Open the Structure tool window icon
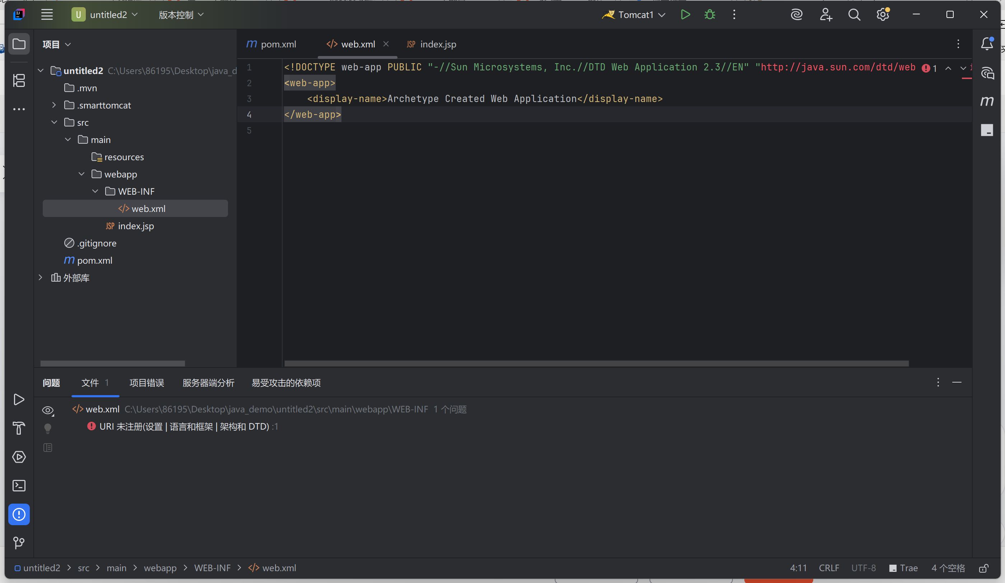This screenshot has width=1005, height=583. point(19,80)
